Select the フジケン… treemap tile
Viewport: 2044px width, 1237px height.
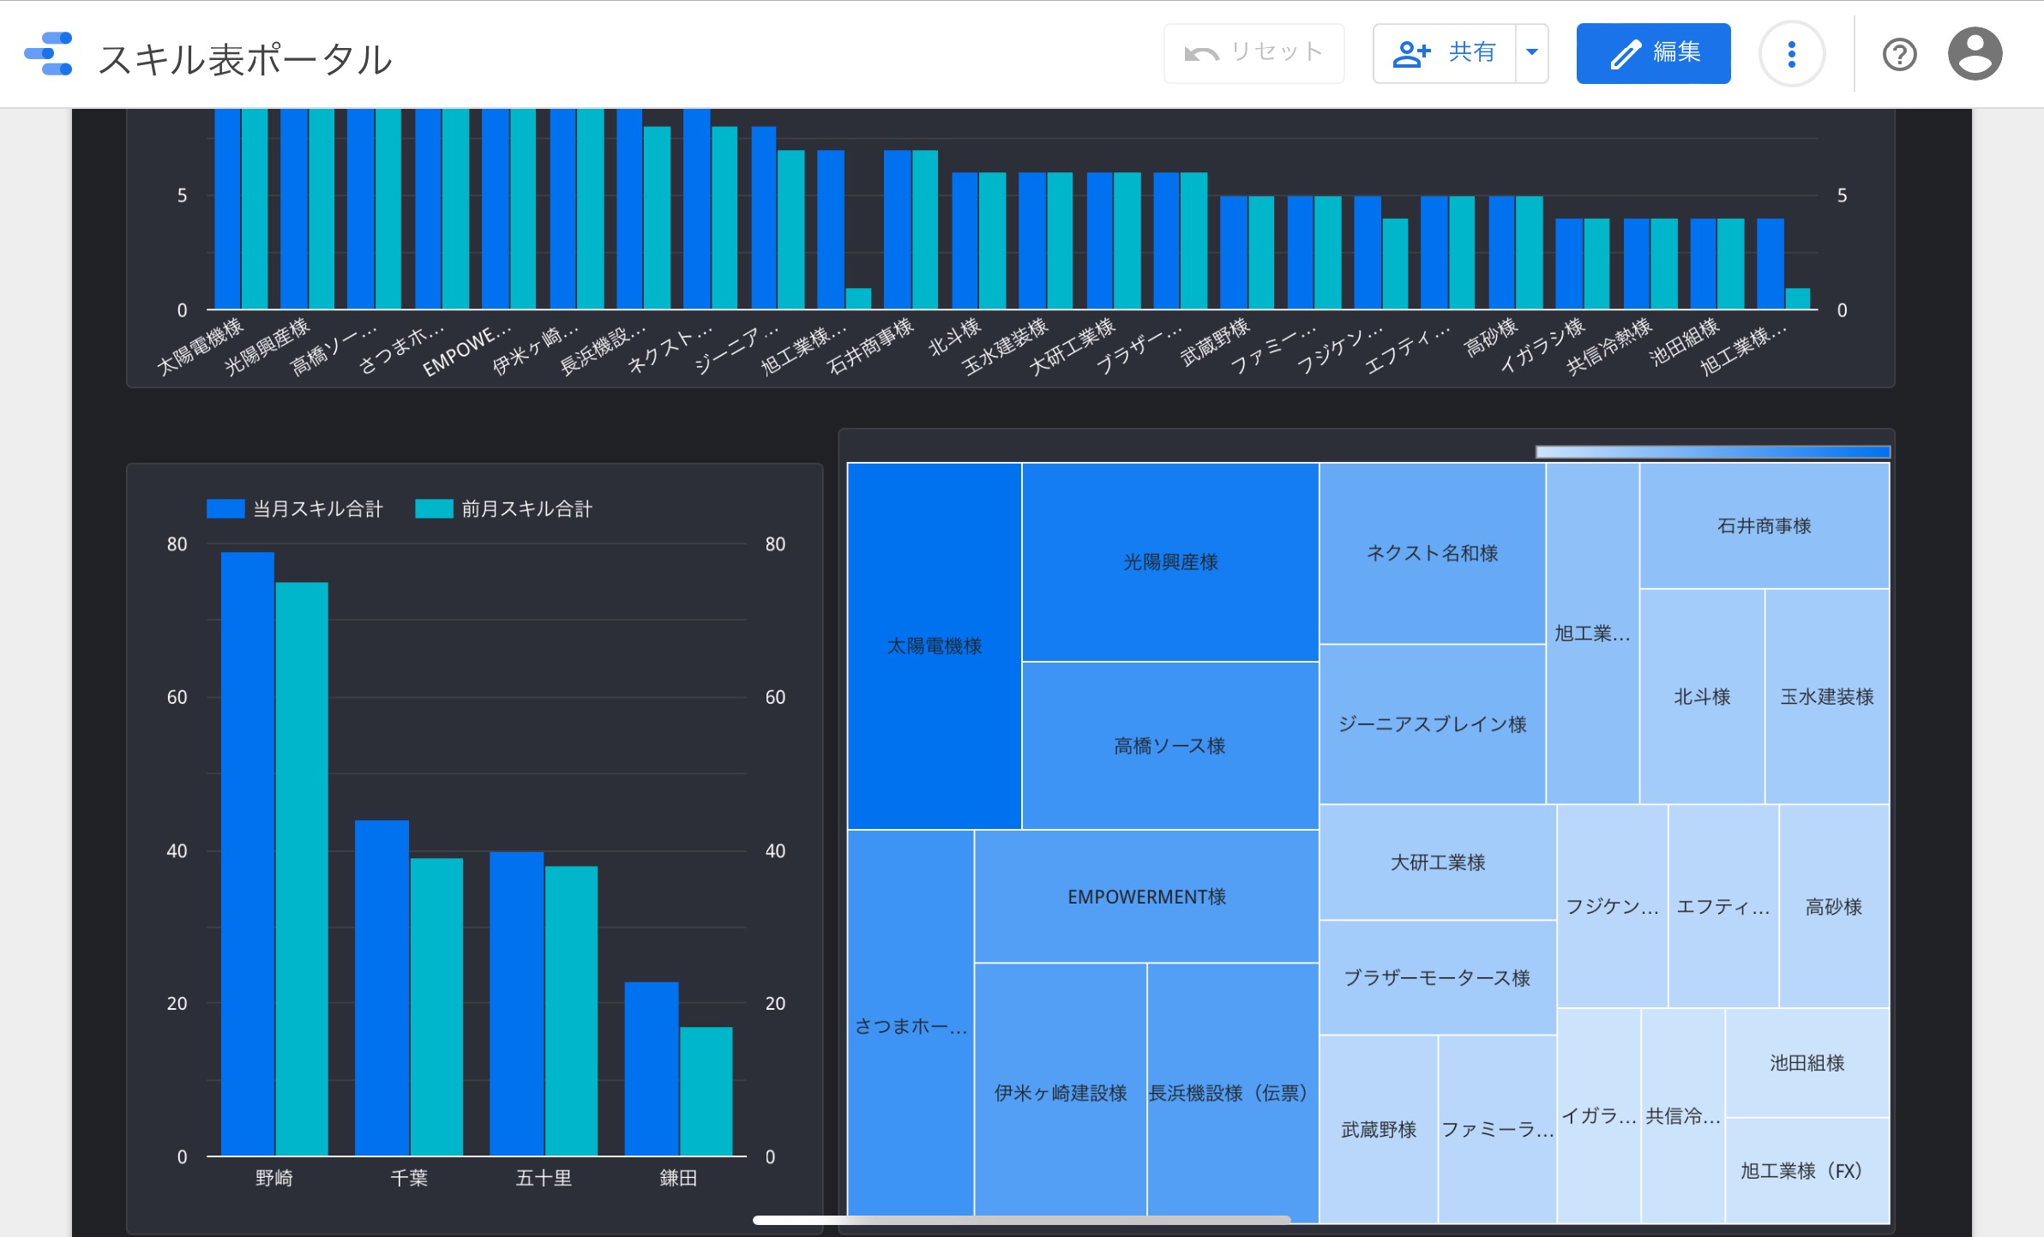coord(1612,906)
